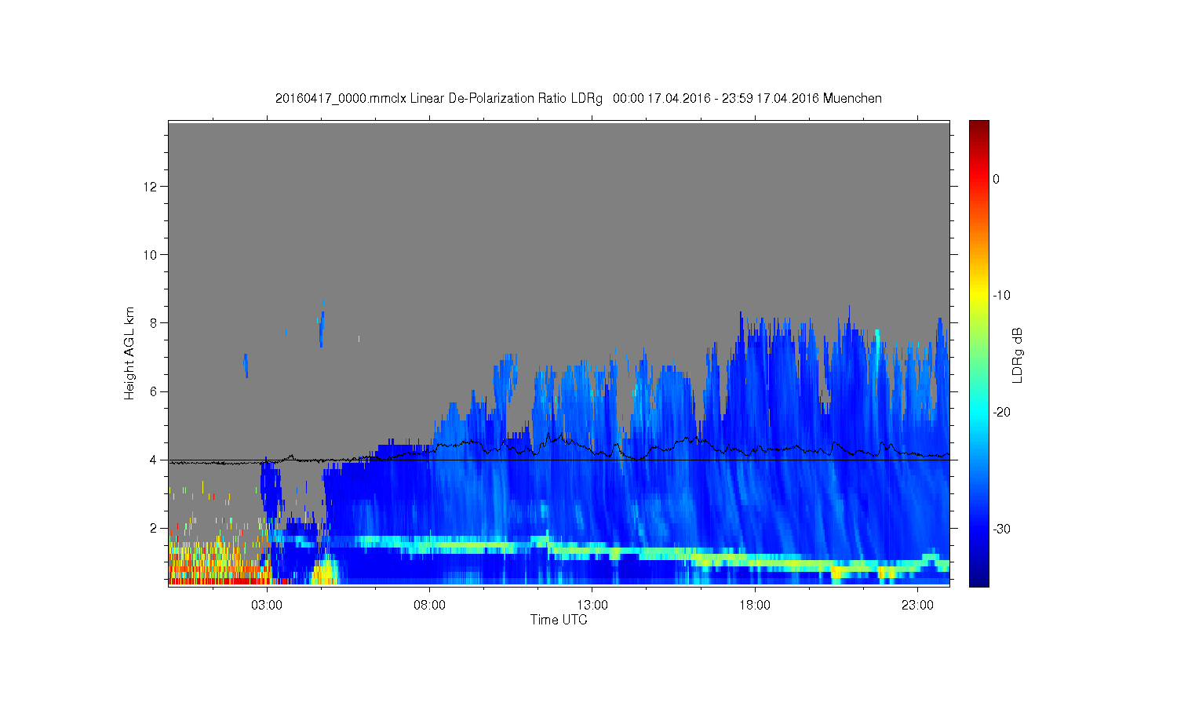This screenshot has height=706, width=1177.
Task: Click the 'Time UTC' x-axis label
Action: click(x=559, y=620)
